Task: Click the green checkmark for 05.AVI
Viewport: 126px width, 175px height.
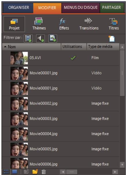Action: (73, 58)
